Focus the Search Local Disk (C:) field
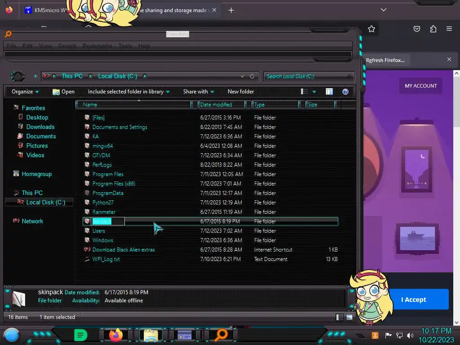 pos(309,76)
